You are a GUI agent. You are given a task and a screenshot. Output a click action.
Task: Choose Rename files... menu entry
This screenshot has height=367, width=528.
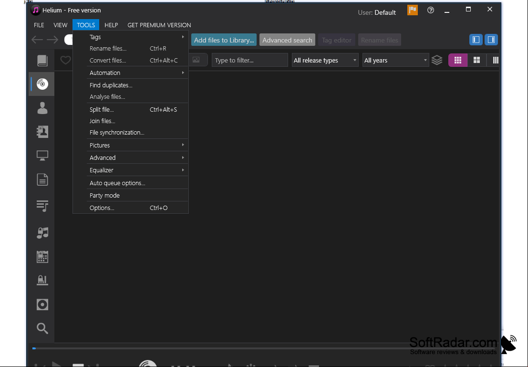131,49
